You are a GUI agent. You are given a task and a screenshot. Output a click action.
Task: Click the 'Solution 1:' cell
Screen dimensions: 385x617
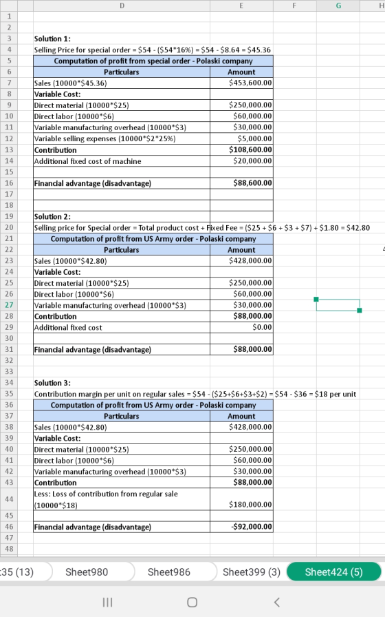pos(122,39)
